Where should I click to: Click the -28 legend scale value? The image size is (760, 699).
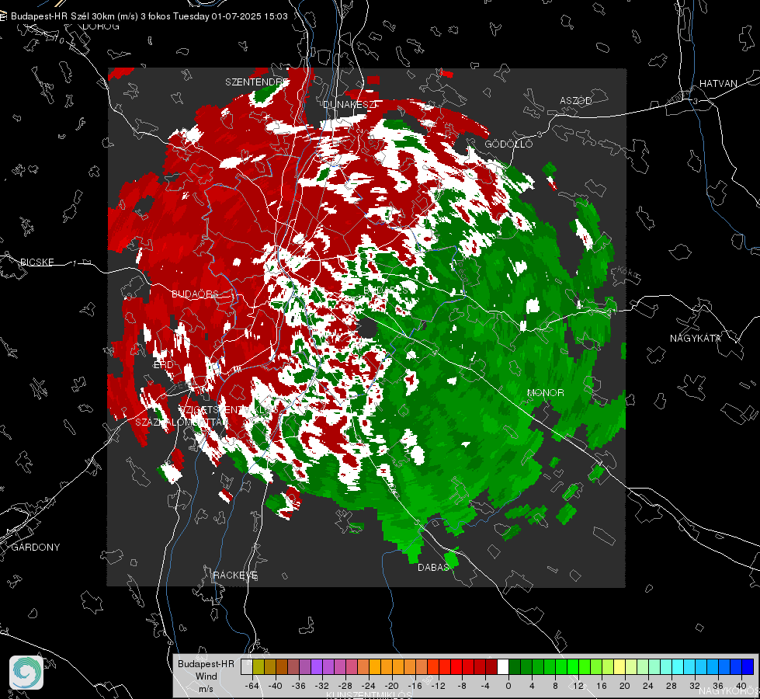point(345,686)
